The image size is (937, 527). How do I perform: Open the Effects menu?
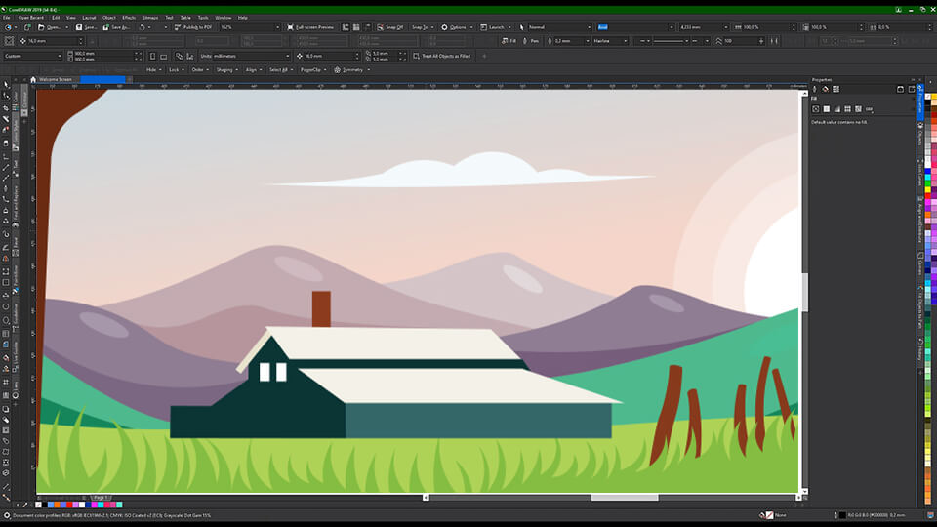click(x=129, y=18)
